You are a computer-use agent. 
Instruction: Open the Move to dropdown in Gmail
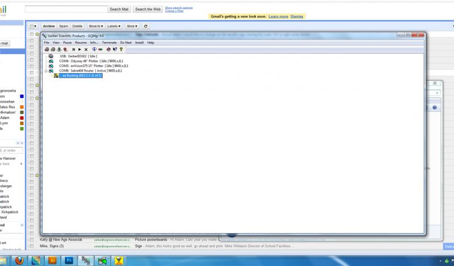96,26
